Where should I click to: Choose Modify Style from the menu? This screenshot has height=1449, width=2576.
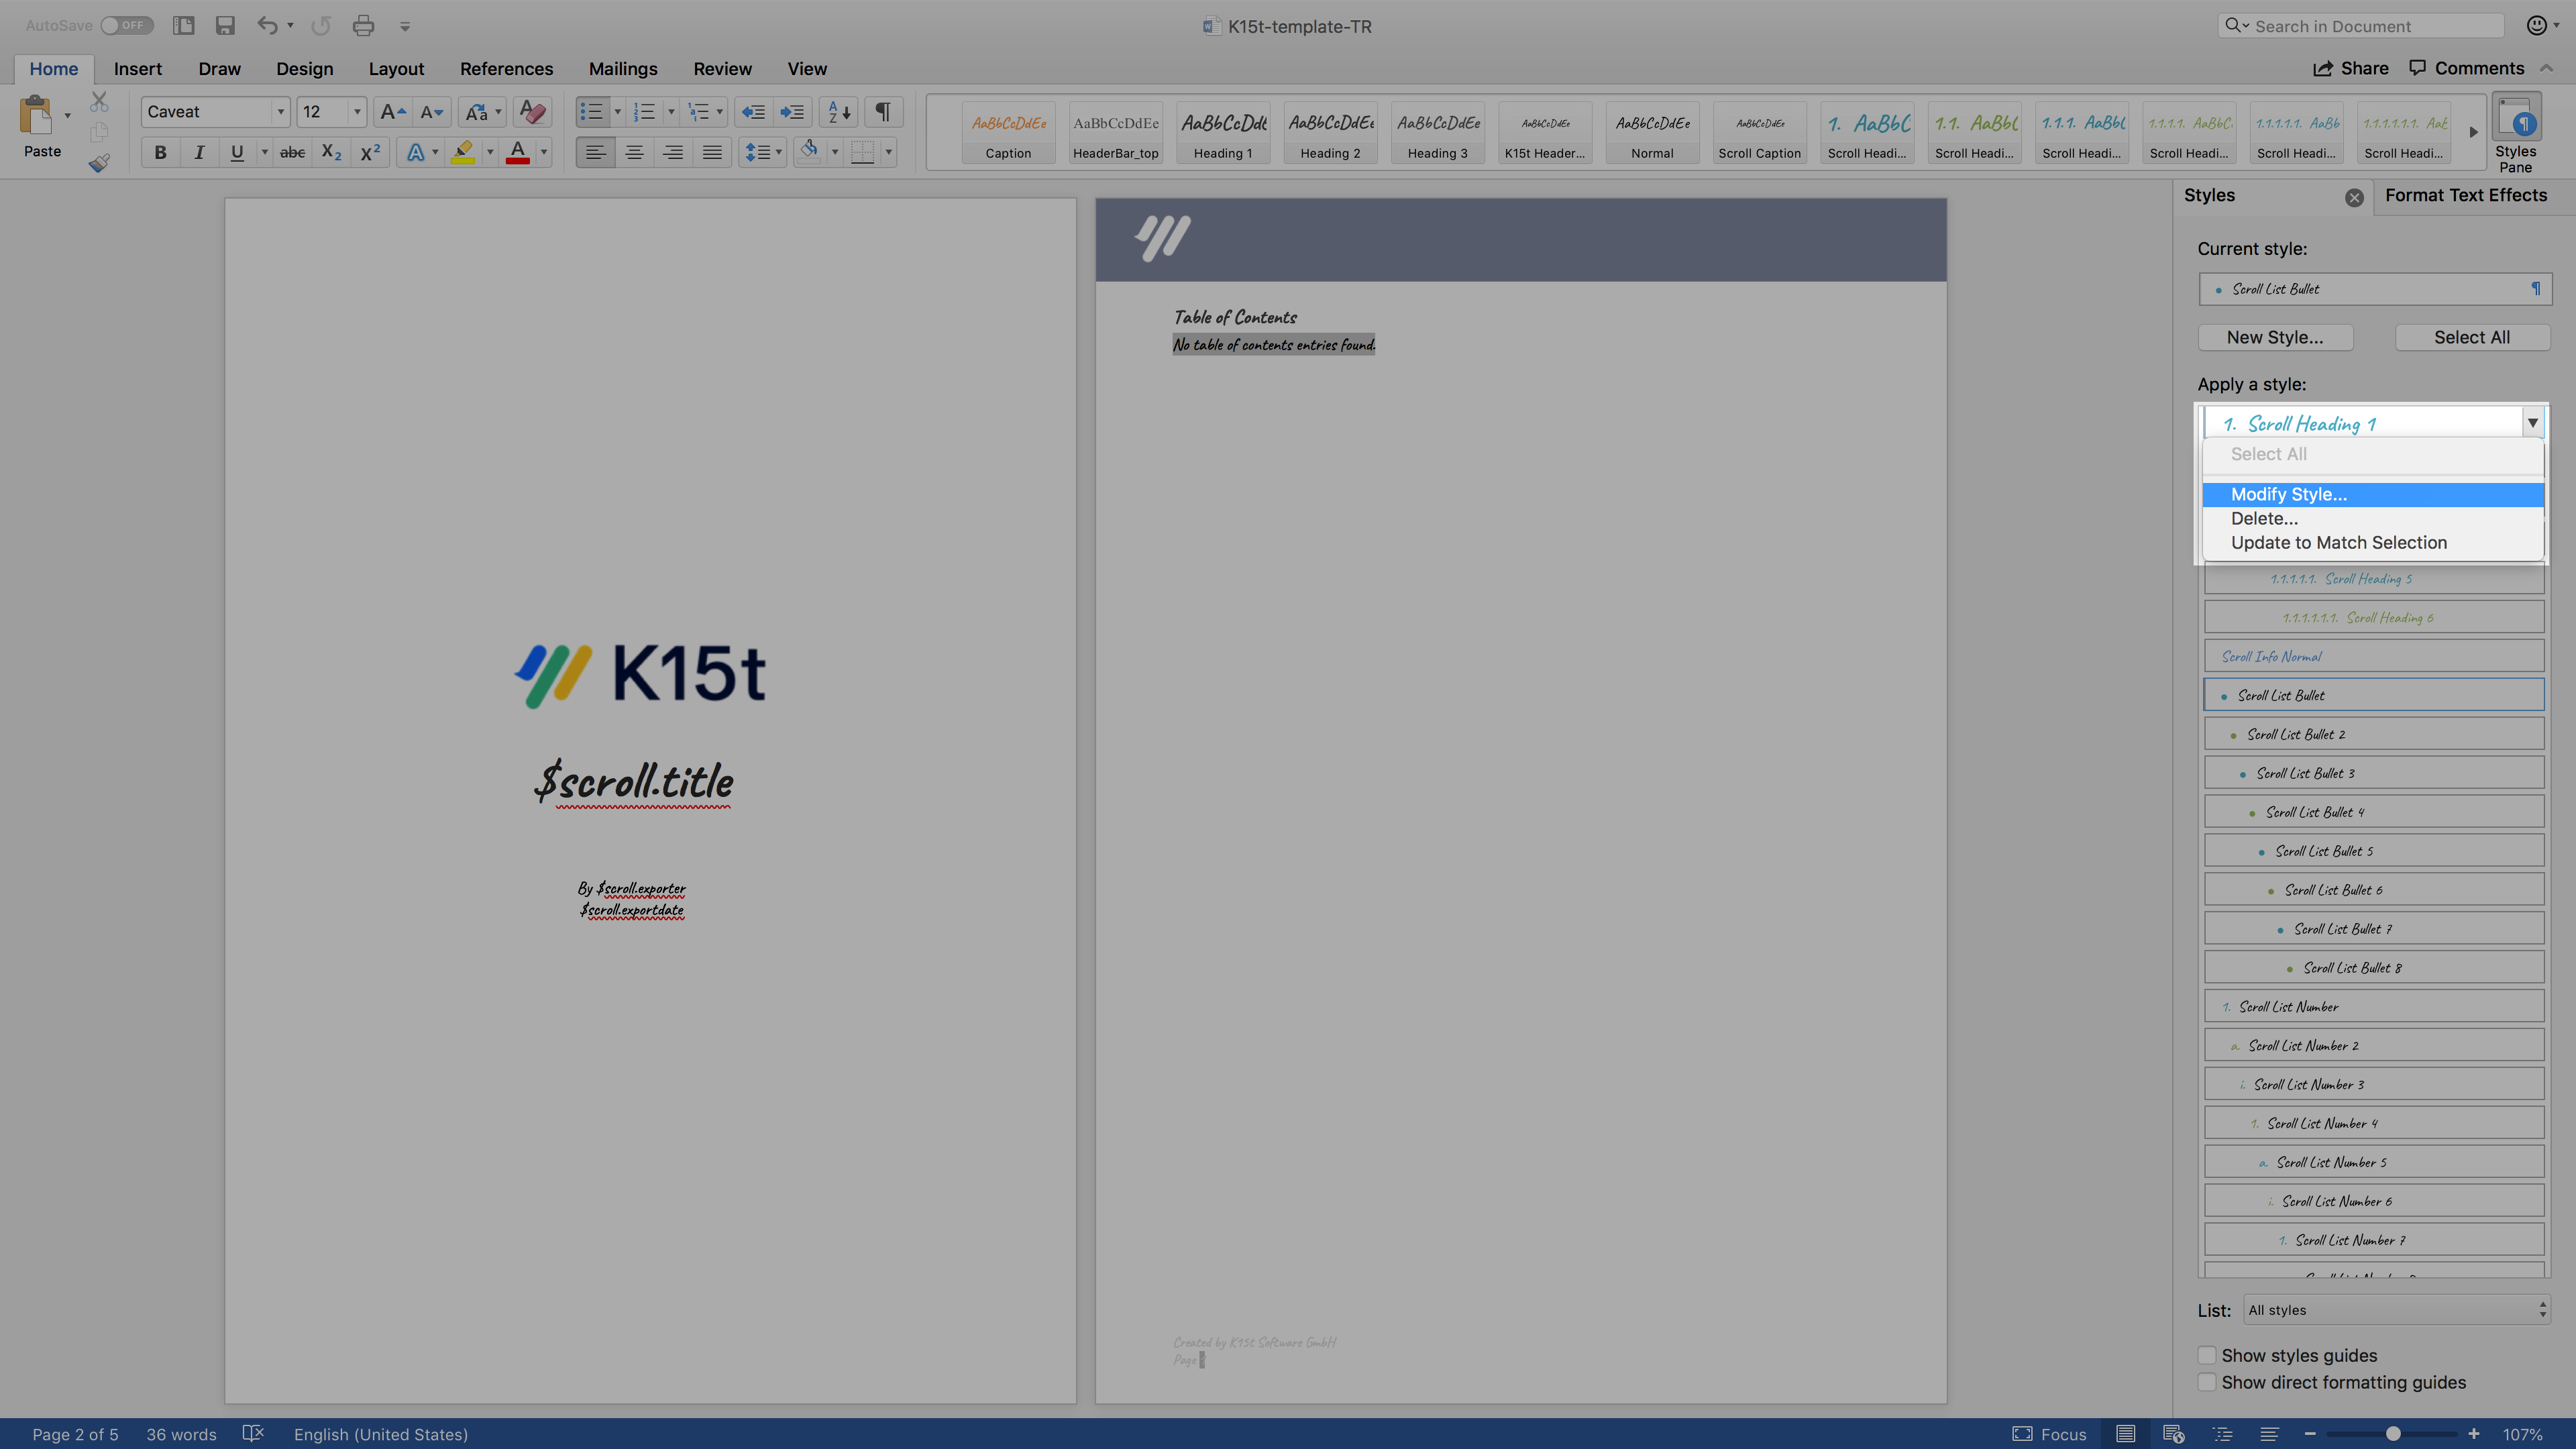[2288, 494]
